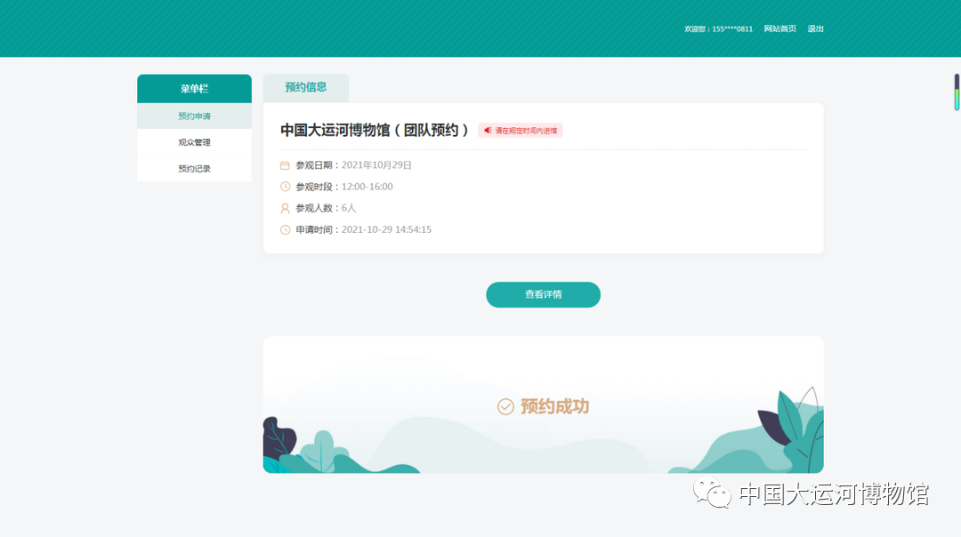
Task: Click the calendar icon beside 参观日期
Action: 285,165
